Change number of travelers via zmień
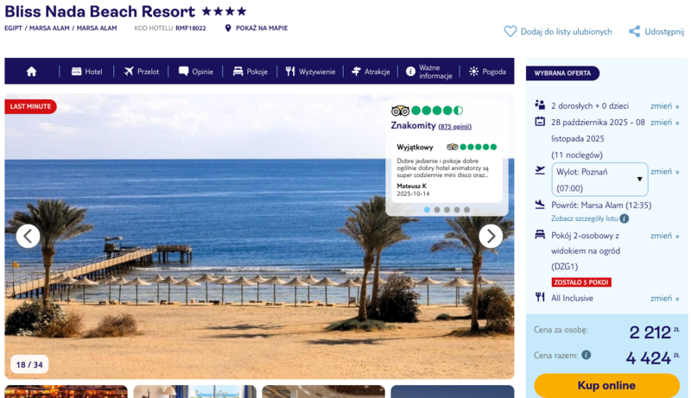691x398 pixels. point(664,106)
